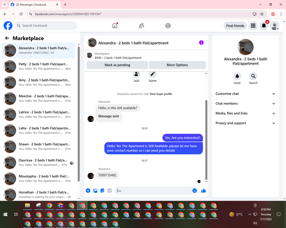The width and height of the screenshot is (286, 228).
Task: Click the 'Yes. Are you interested?' message bubble
Action: point(182,138)
